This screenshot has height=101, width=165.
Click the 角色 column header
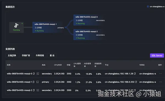[x=43, y=65]
